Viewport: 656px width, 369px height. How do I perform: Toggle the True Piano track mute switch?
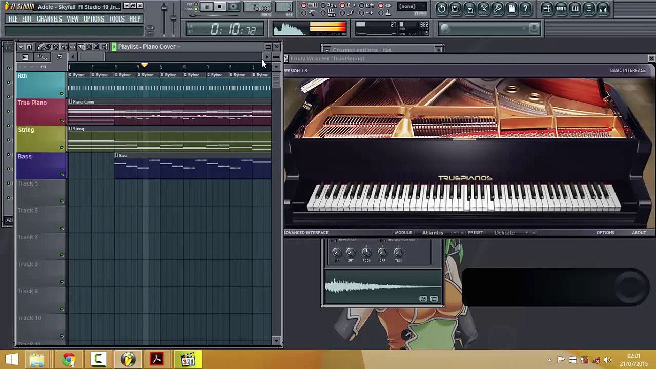[62, 120]
